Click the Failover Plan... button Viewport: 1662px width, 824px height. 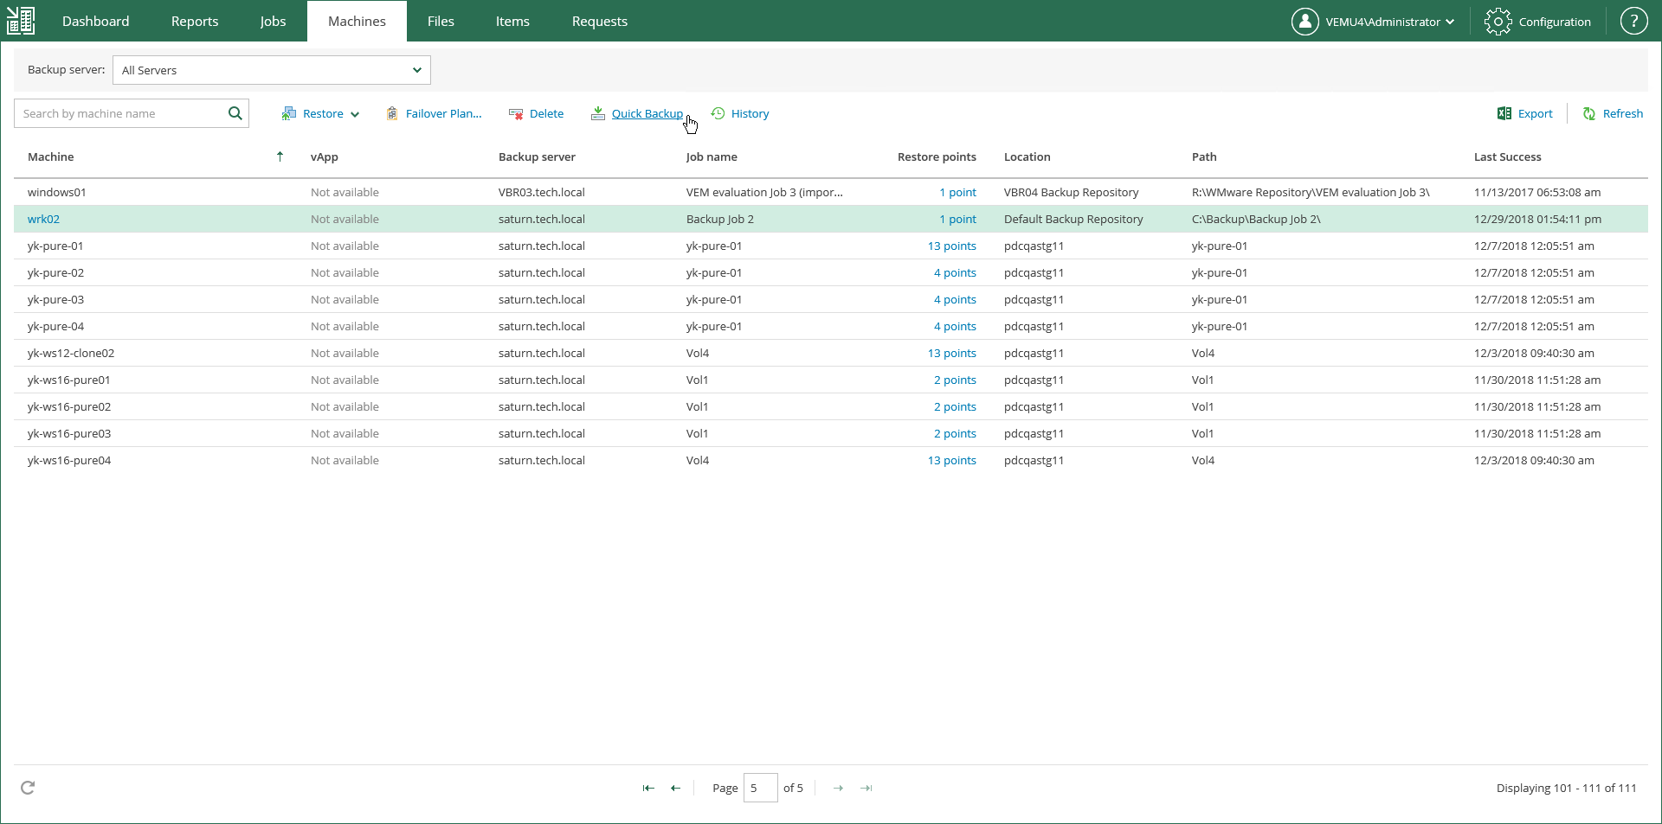pyautogui.click(x=443, y=113)
